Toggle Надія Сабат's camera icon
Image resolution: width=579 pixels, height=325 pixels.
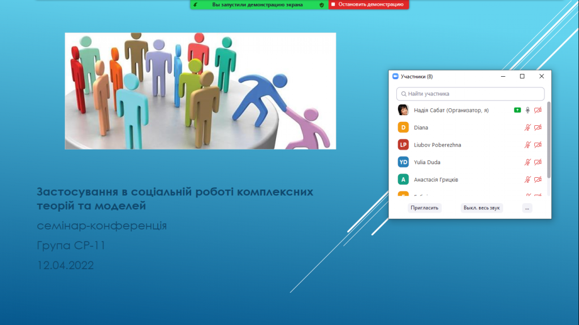coord(538,110)
